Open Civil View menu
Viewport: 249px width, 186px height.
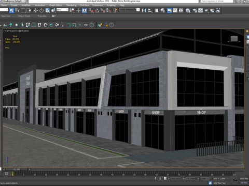(85, 5)
